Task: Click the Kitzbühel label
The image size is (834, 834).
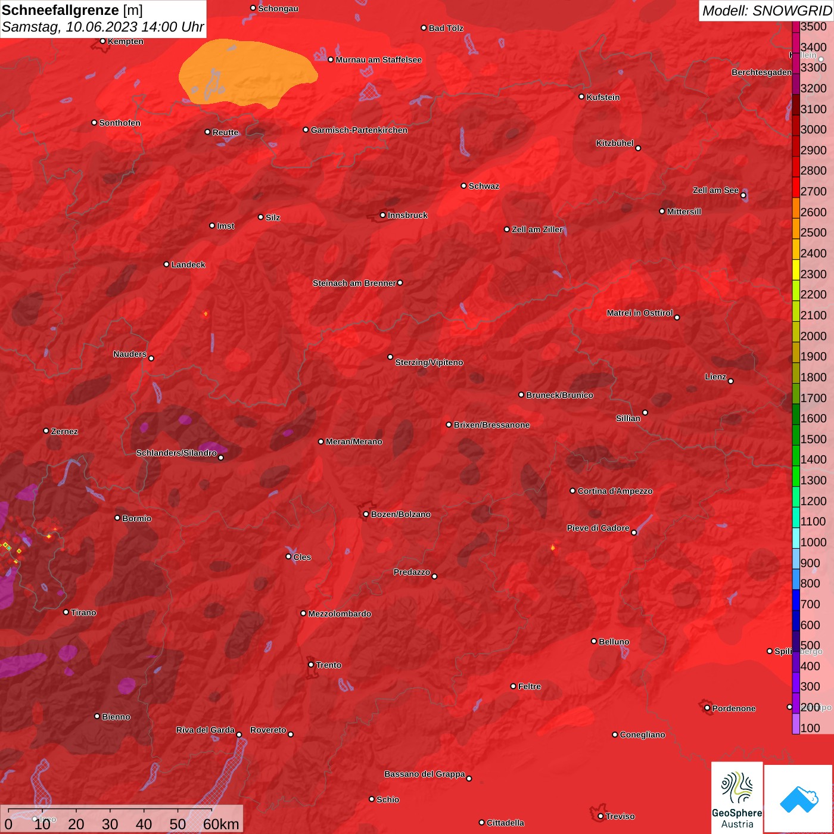Action: pos(615,143)
